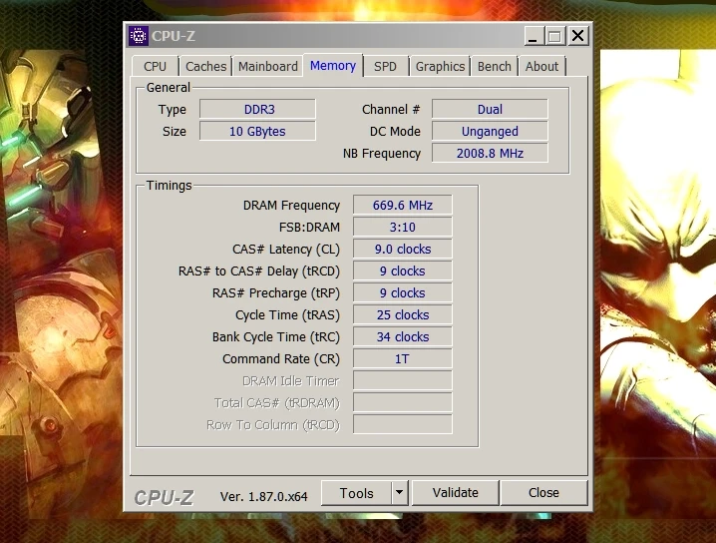Click Cycle Time value 25 clocks
The width and height of the screenshot is (716, 543).
click(402, 314)
